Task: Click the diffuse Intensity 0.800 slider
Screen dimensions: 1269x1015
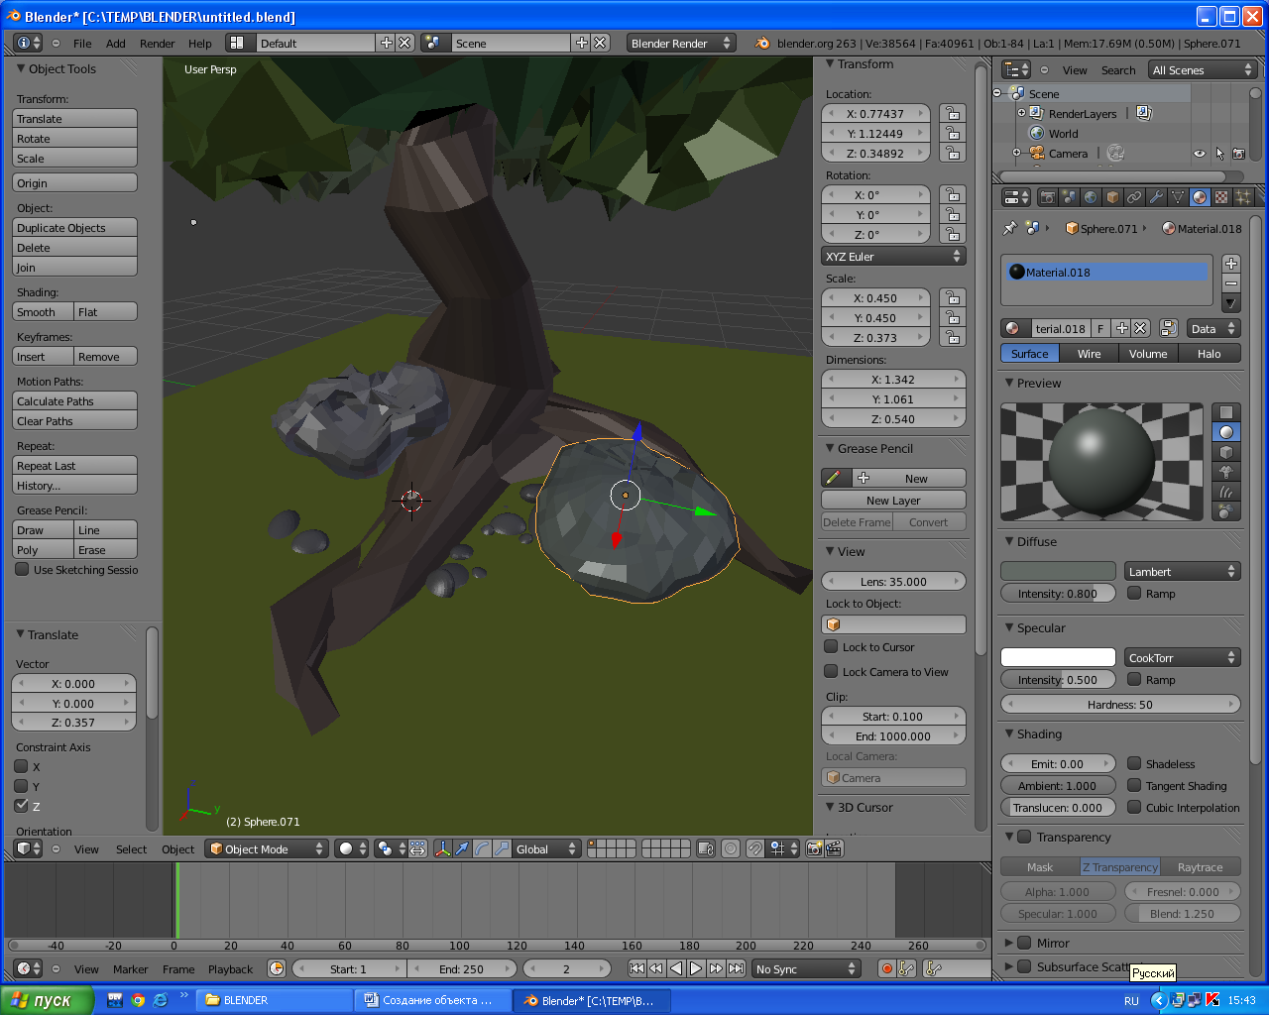Action: (1058, 593)
